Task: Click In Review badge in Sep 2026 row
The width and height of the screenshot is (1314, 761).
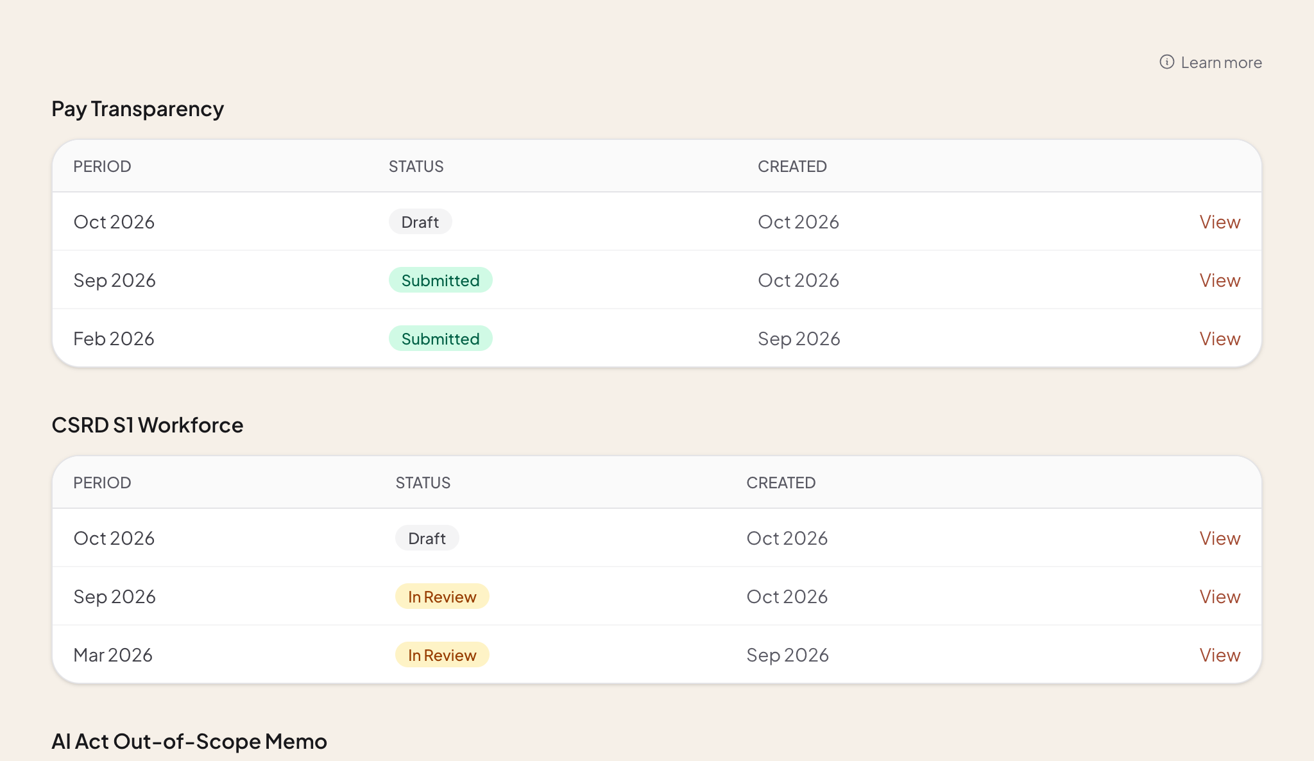Action: point(442,597)
